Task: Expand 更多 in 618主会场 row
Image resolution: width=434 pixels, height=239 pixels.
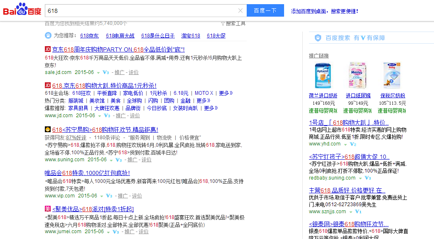Action: pyautogui.click(x=226, y=93)
